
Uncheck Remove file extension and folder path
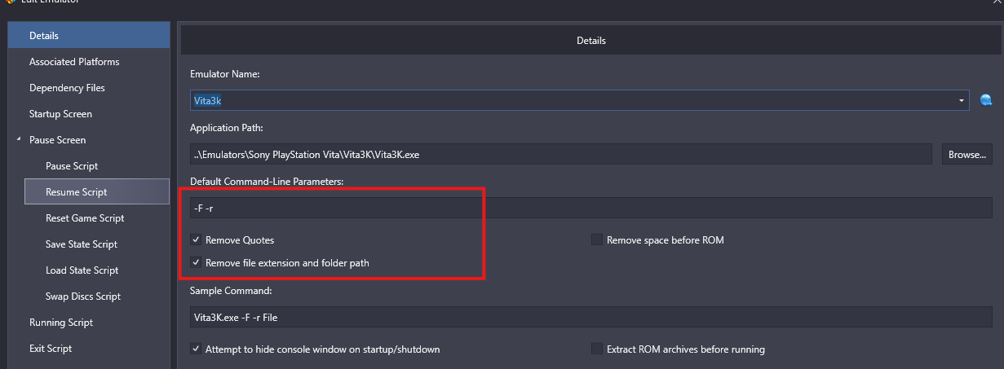pos(196,263)
